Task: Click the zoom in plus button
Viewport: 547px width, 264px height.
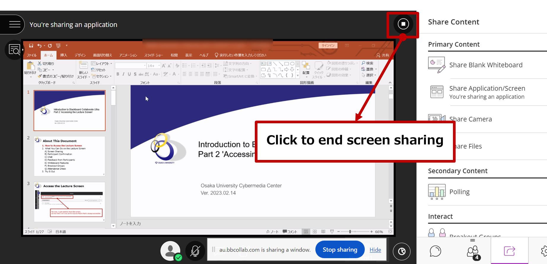Action: click(371, 231)
